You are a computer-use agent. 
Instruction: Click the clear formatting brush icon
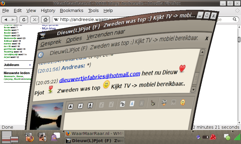[153, 103]
